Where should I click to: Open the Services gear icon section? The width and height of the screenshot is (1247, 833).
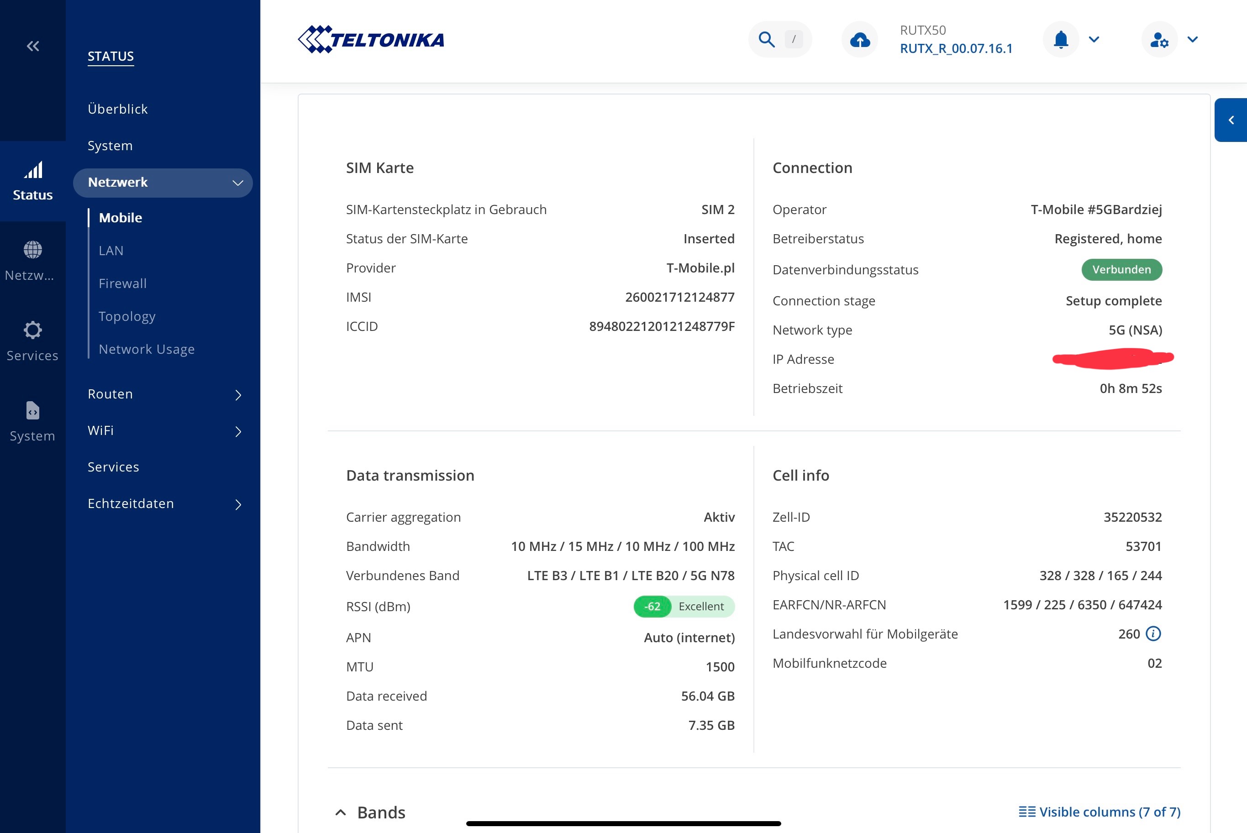[x=32, y=330]
